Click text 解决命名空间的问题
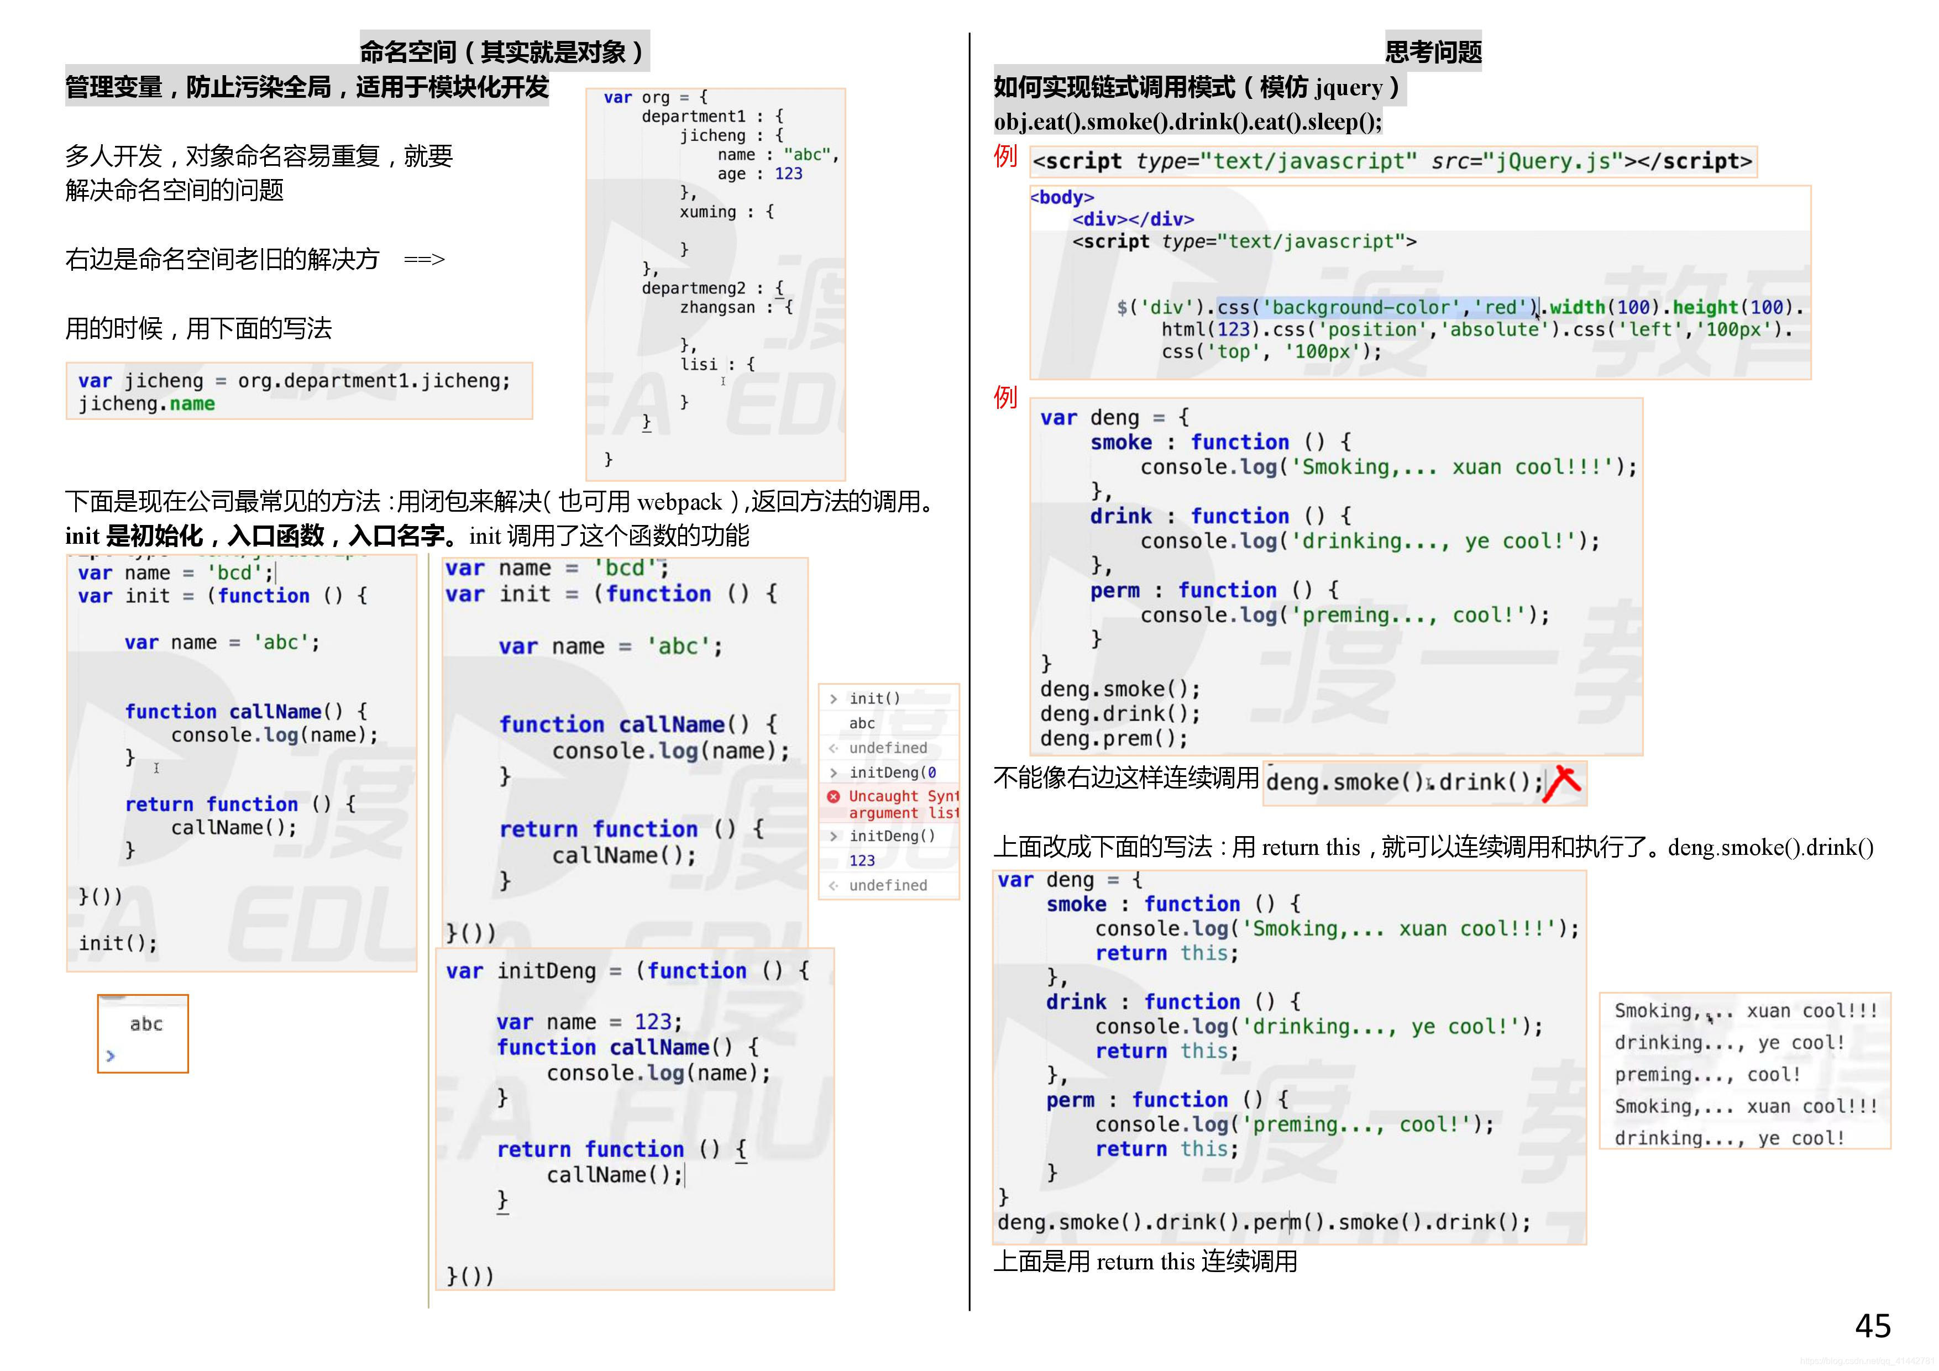 click(x=174, y=191)
